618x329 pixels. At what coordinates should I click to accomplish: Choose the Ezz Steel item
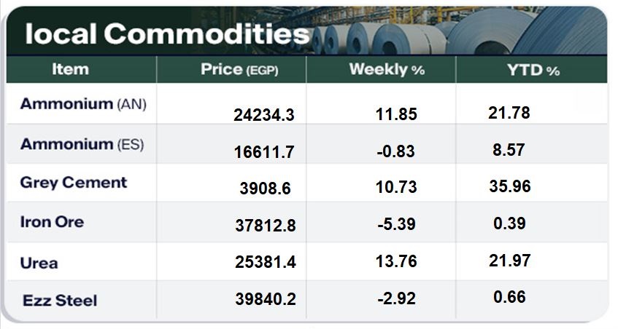[60, 300]
